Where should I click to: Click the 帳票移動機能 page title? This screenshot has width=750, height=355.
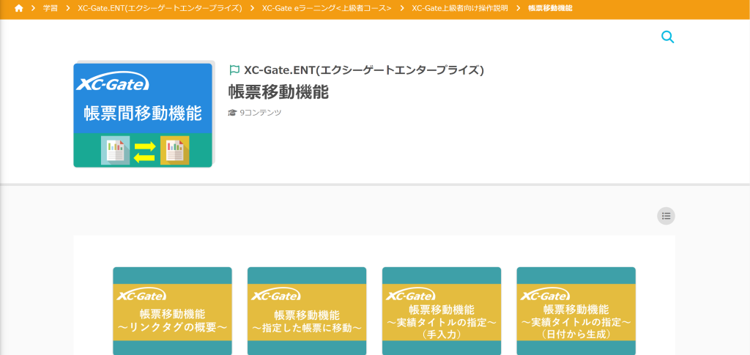click(278, 92)
